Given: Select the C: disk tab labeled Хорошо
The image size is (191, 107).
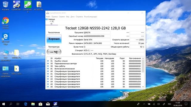Looking at the screenshot, I should pos(52,22).
